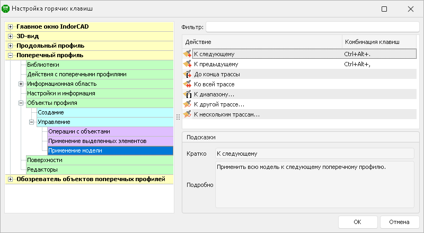Select 'Операции с объектами' tree item
The height and width of the screenshot is (233, 424).
pyautogui.click(x=78, y=131)
